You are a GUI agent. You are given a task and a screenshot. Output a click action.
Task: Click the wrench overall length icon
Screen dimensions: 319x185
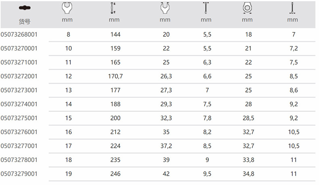pos(114,8)
